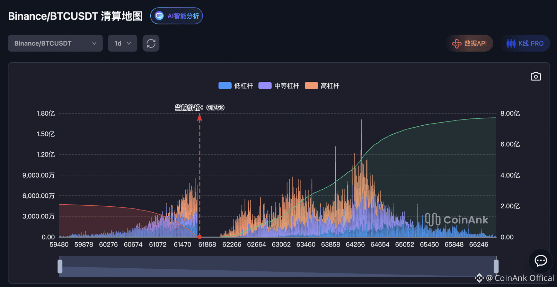Toggle the 中等杠杆 legend series

click(x=279, y=86)
